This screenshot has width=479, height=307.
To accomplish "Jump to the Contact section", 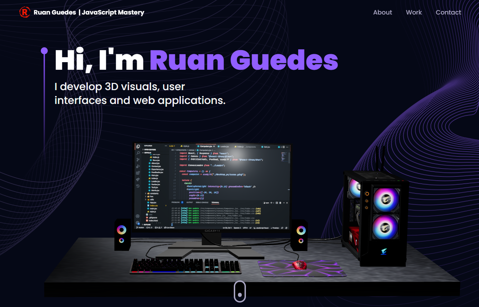I will point(448,12).
